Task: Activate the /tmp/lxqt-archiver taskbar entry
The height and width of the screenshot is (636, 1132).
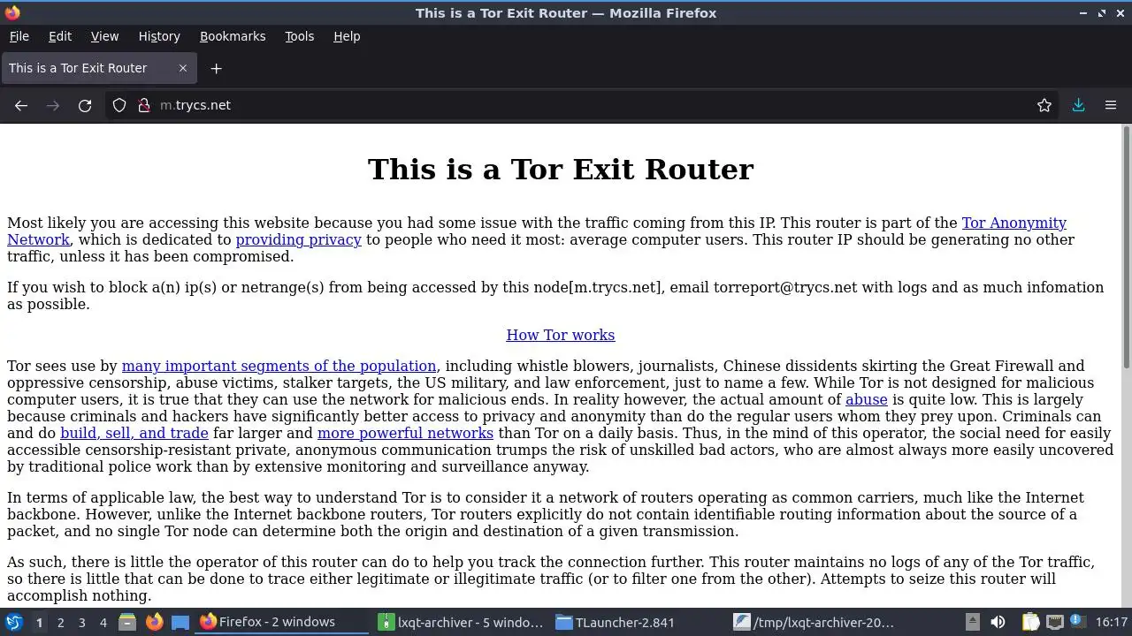Action: pos(816,622)
